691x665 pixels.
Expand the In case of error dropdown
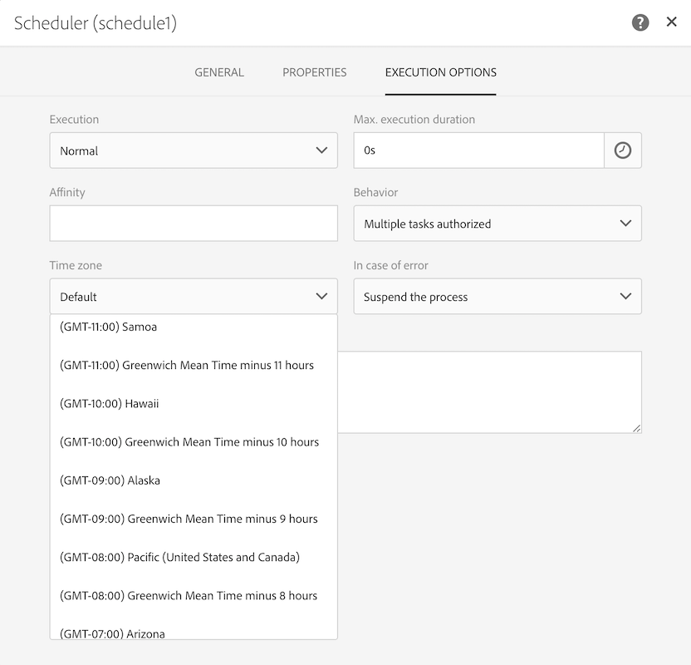[x=497, y=297]
